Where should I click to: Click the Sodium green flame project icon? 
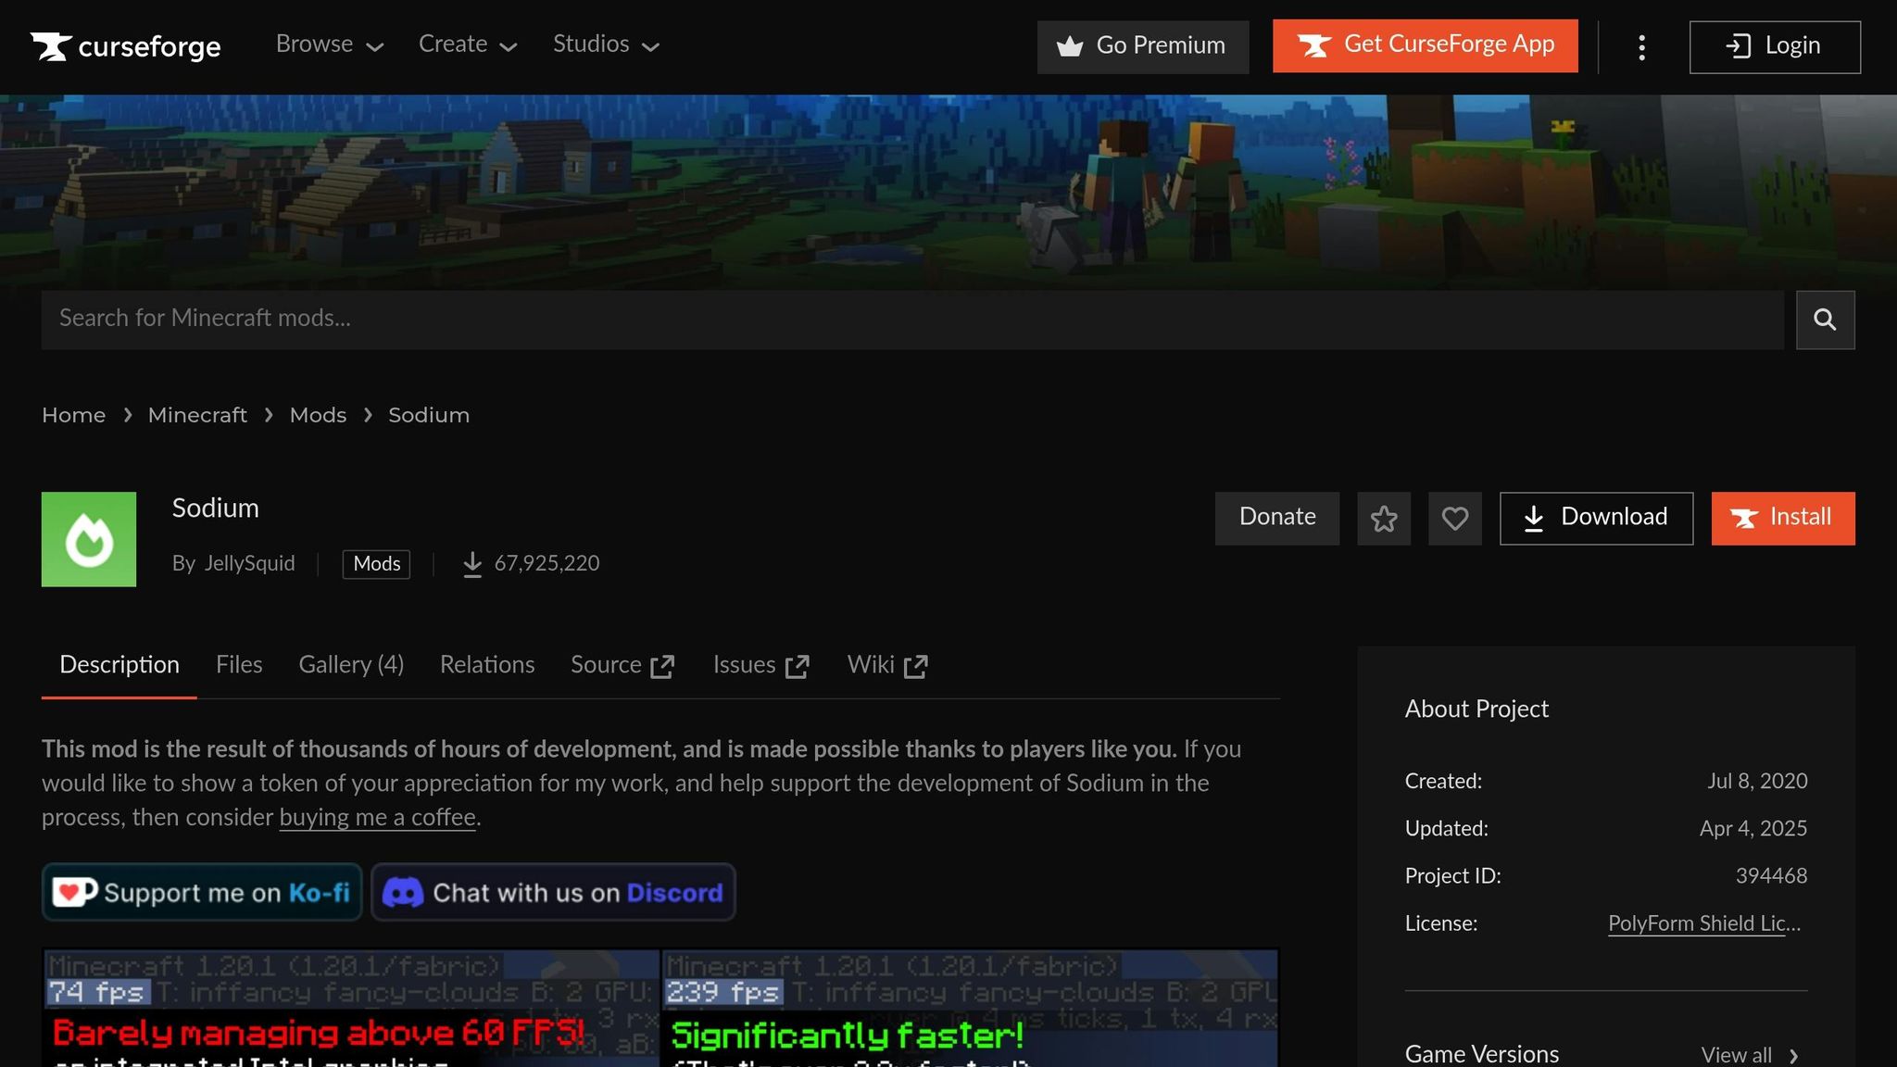point(89,539)
